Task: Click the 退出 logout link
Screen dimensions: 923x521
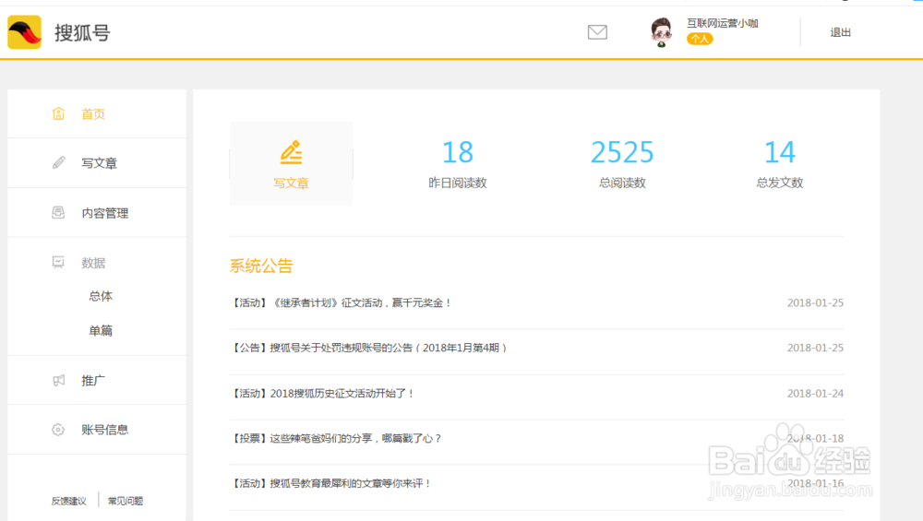Action: click(840, 32)
